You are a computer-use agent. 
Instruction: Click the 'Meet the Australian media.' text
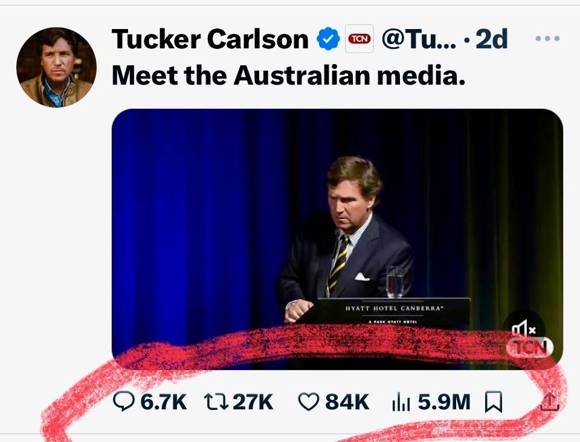point(288,75)
